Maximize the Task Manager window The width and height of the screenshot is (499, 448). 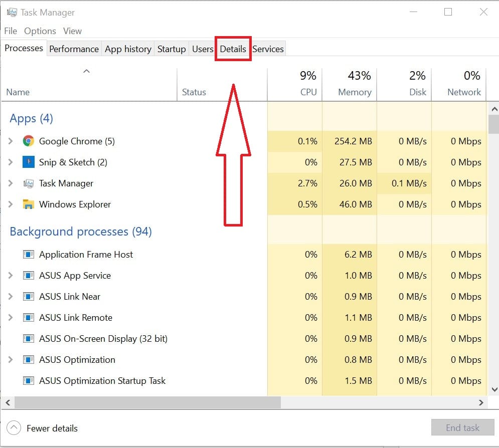448,12
